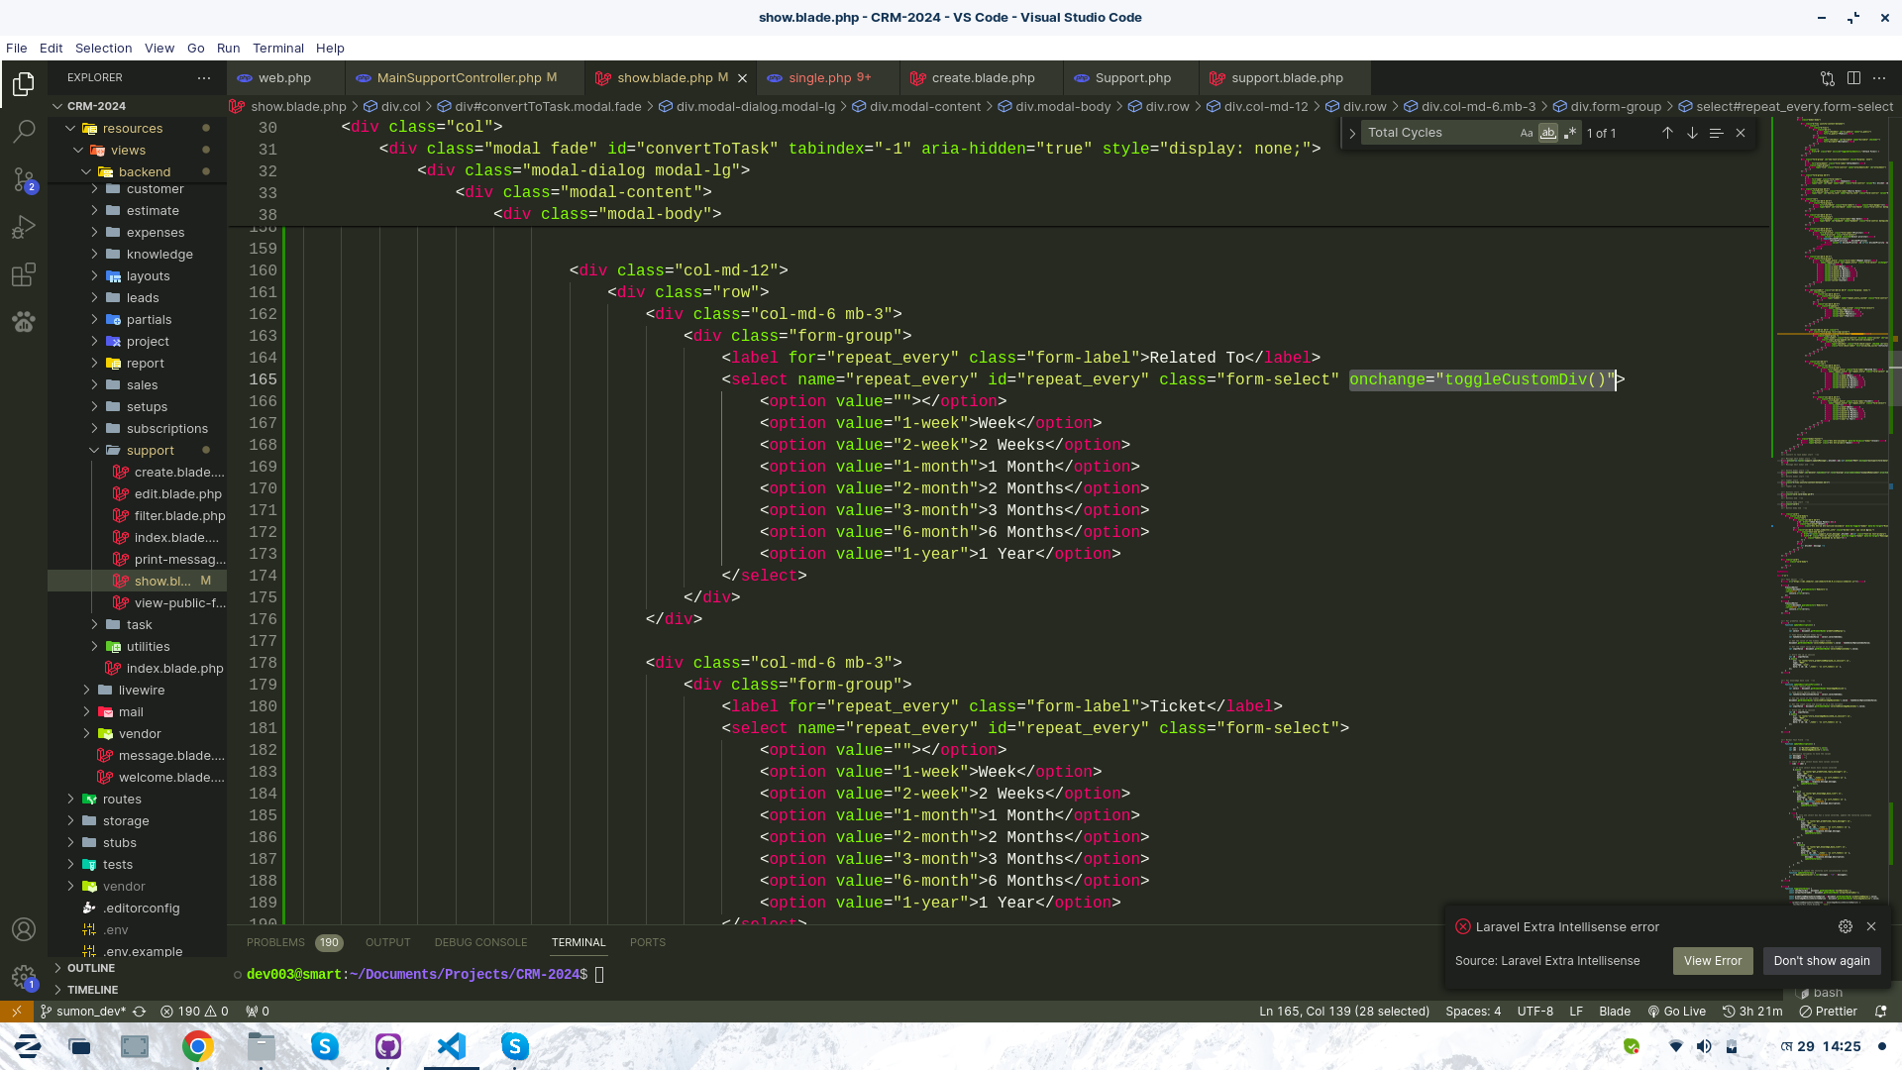The height and width of the screenshot is (1070, 1902).
Task: Open errors and warnings count in status bar
Action: [x=194, y=1012]
